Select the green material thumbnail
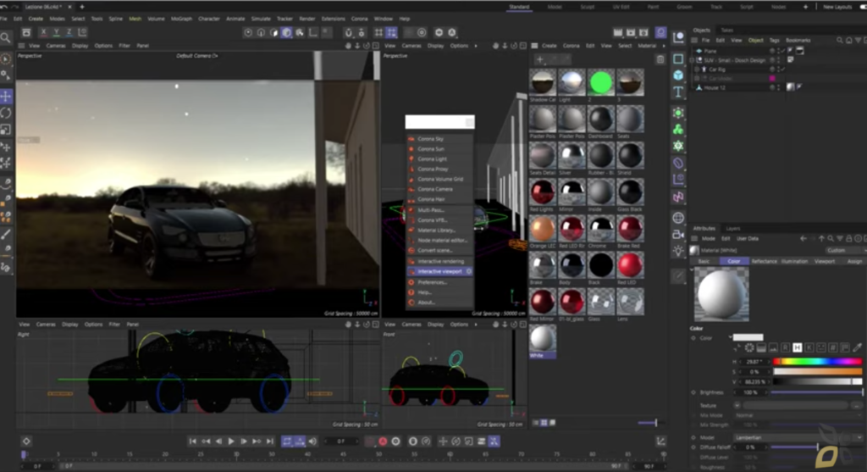Image resolution: width=867 pixels, height=472 pixels. click(601, 82)
